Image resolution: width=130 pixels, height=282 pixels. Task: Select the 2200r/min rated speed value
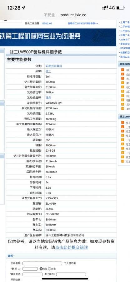[52, 108]
